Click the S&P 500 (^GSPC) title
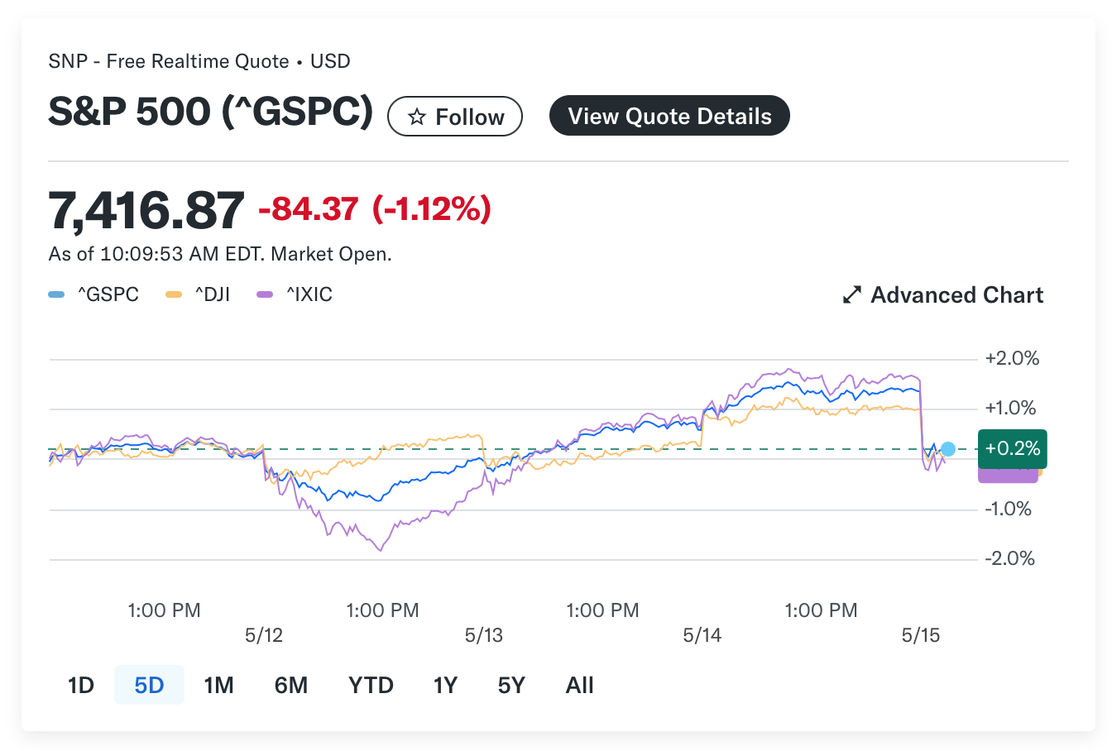Image resolution: width=1112 pixels, height=751 pixels. coord(211,112)
